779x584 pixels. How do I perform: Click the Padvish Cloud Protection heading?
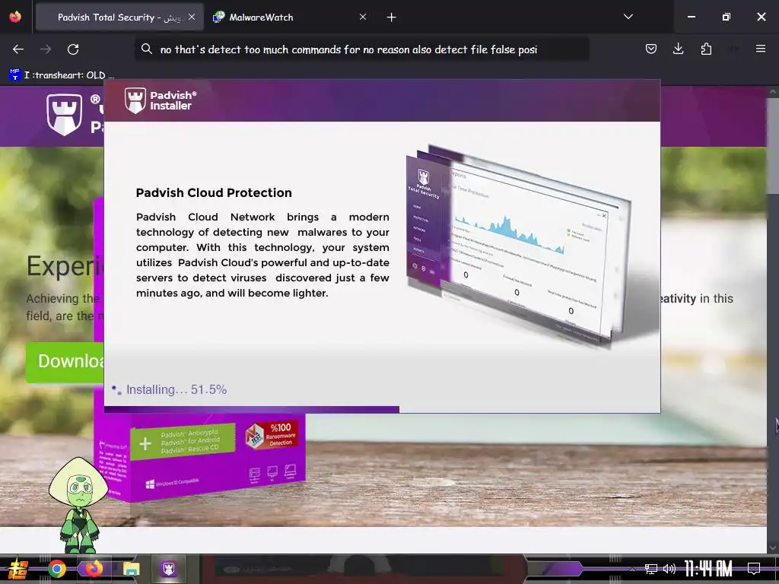pyautogui.click(x=214, y=192)
